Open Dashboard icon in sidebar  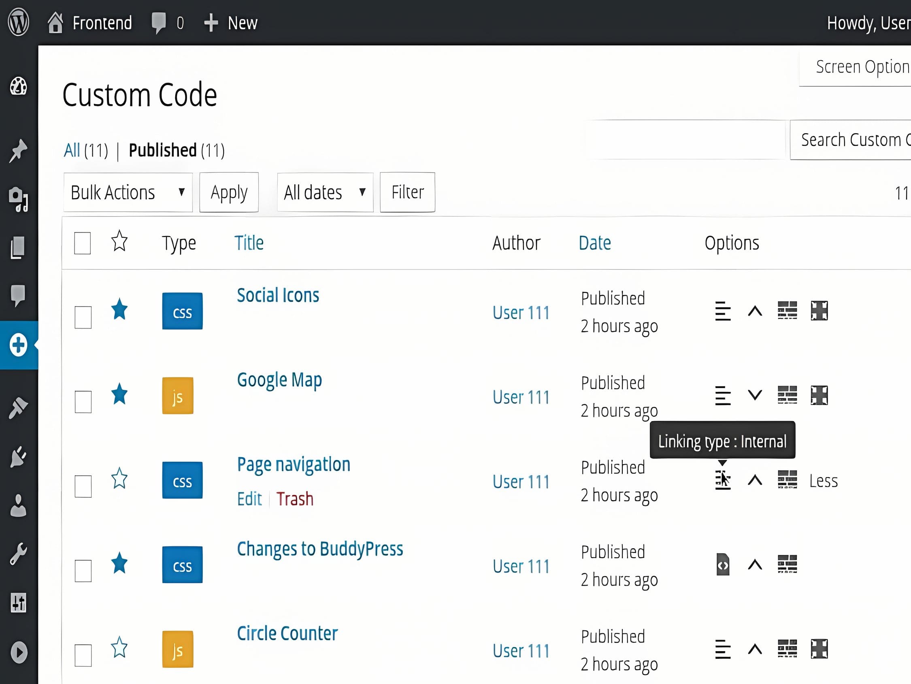pyautogui.click(x=19, y=86)
